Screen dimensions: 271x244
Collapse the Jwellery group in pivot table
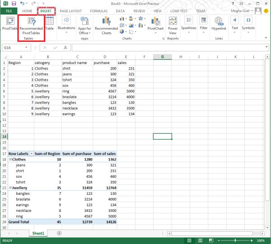point(10,188)
